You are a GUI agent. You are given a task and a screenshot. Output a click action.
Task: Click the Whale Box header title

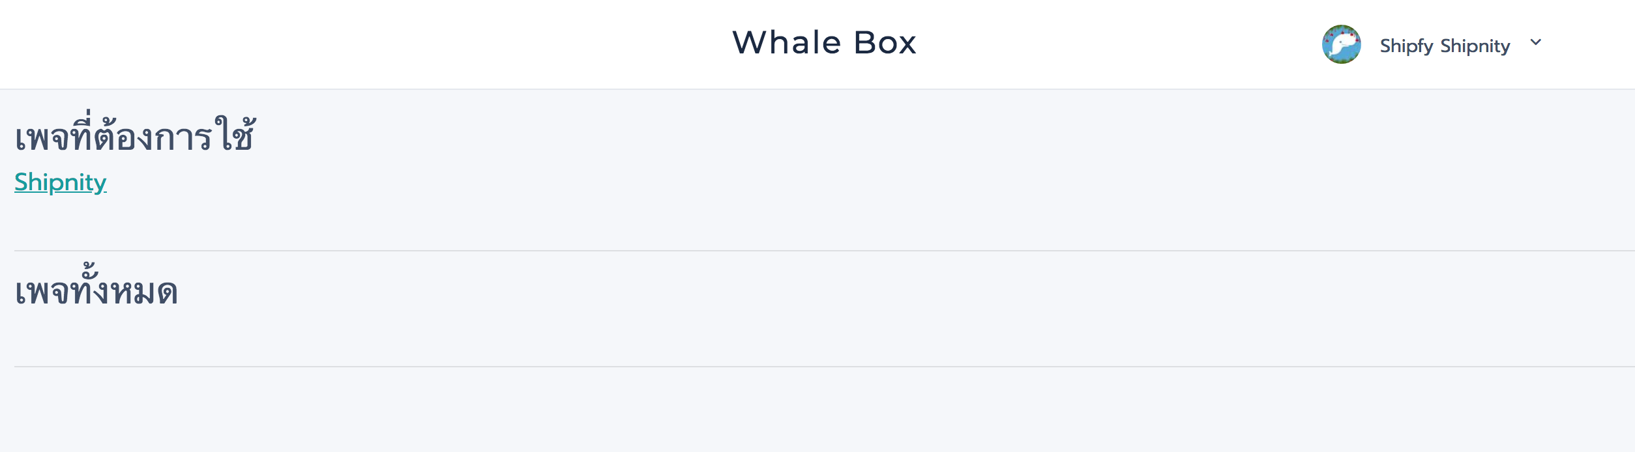pyautogui.click(x=825, y=43)
